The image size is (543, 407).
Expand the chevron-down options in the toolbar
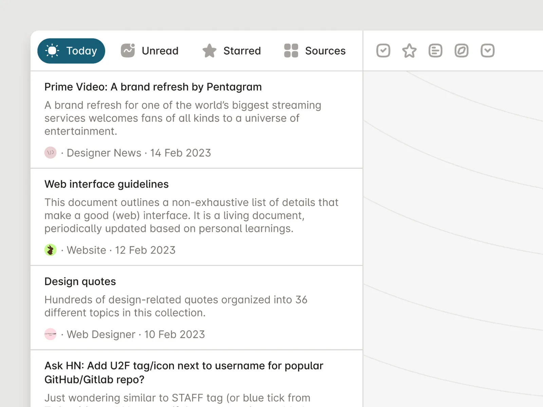[488, 51]
